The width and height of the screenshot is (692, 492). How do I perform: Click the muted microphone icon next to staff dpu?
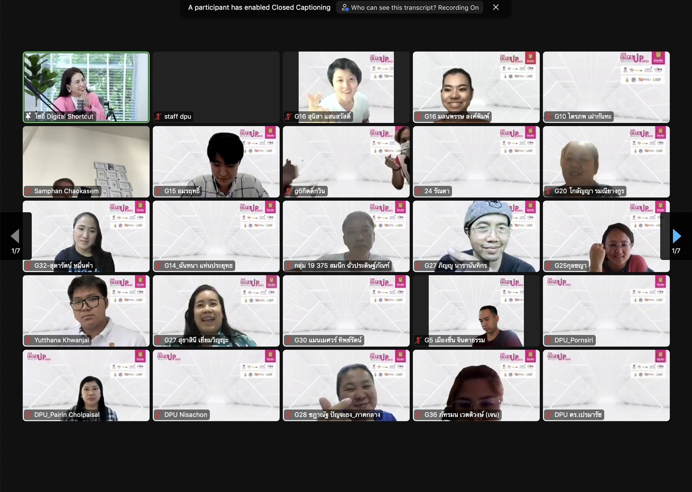click(158, 116)
